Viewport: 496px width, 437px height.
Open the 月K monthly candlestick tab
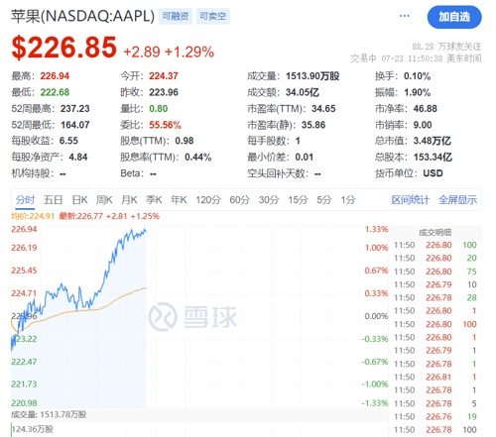129,200
